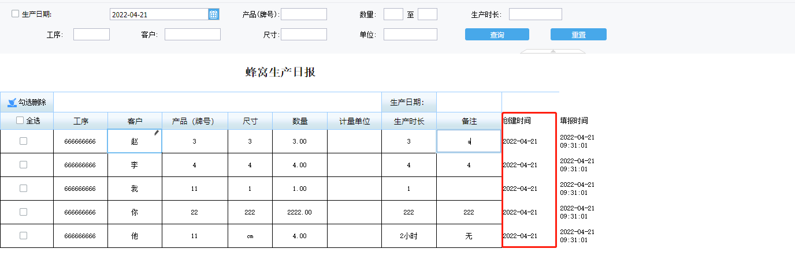Click the 生产时长 cell showing 2小时
795x271 pixels.
(409, 236)
